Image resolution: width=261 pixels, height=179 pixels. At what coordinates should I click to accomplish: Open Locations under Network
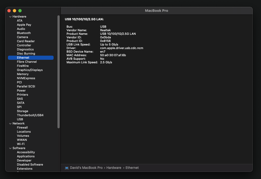[24, 132]
